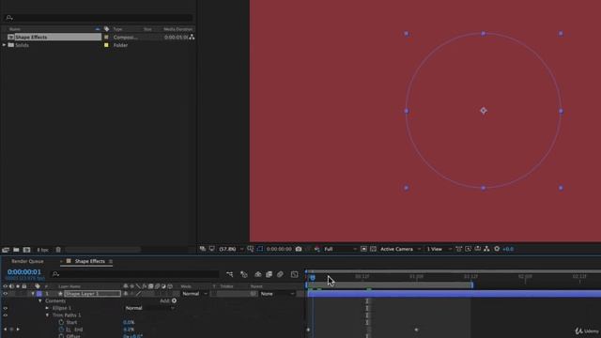This screenshot has width=601, height=338.
Task: Open the Parent None dropdown
Action: coord(277,294)
